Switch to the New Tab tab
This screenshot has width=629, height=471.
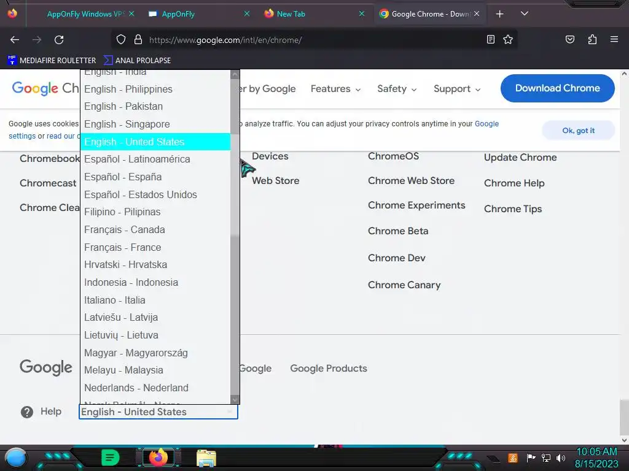point(314,14)
